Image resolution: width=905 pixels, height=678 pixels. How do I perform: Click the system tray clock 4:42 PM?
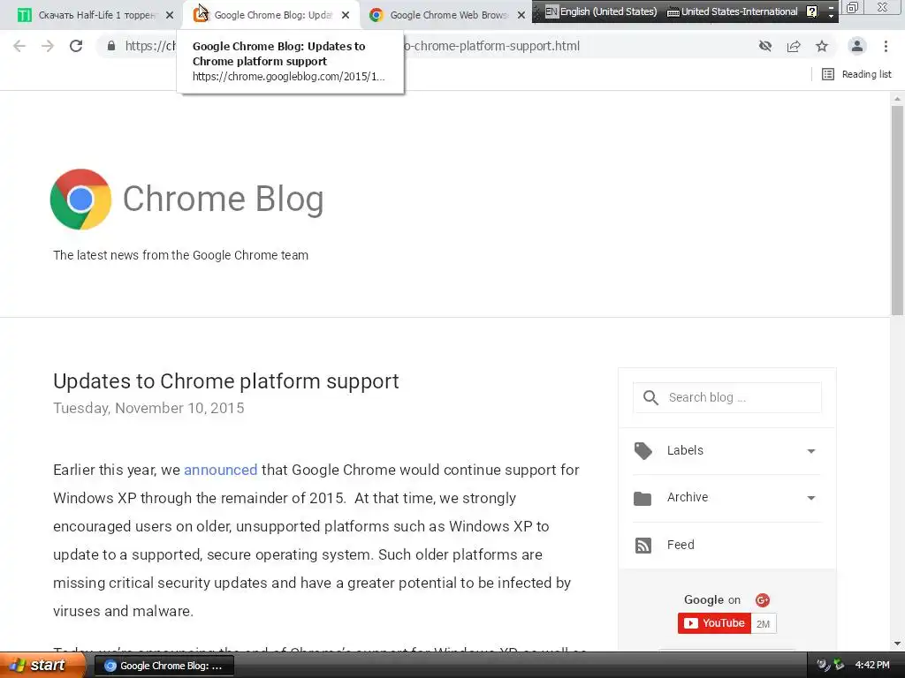click(x=872, y=665)
